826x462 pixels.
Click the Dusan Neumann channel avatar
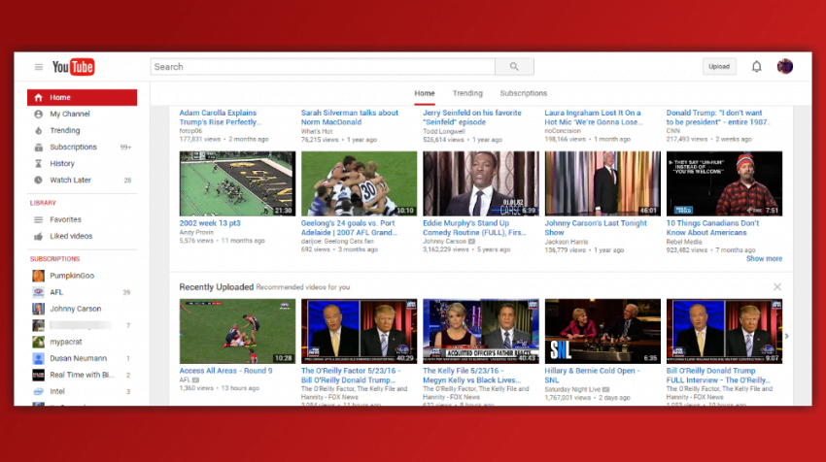coord(39,358)
